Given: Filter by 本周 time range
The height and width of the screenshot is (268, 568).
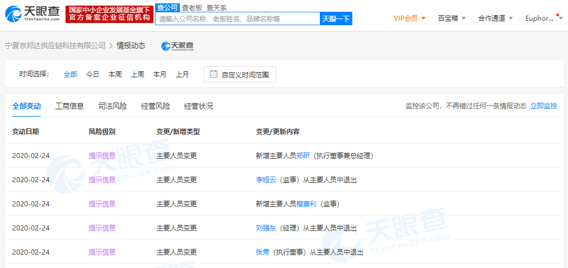Looking at the screenshot, I should (115, 74).
